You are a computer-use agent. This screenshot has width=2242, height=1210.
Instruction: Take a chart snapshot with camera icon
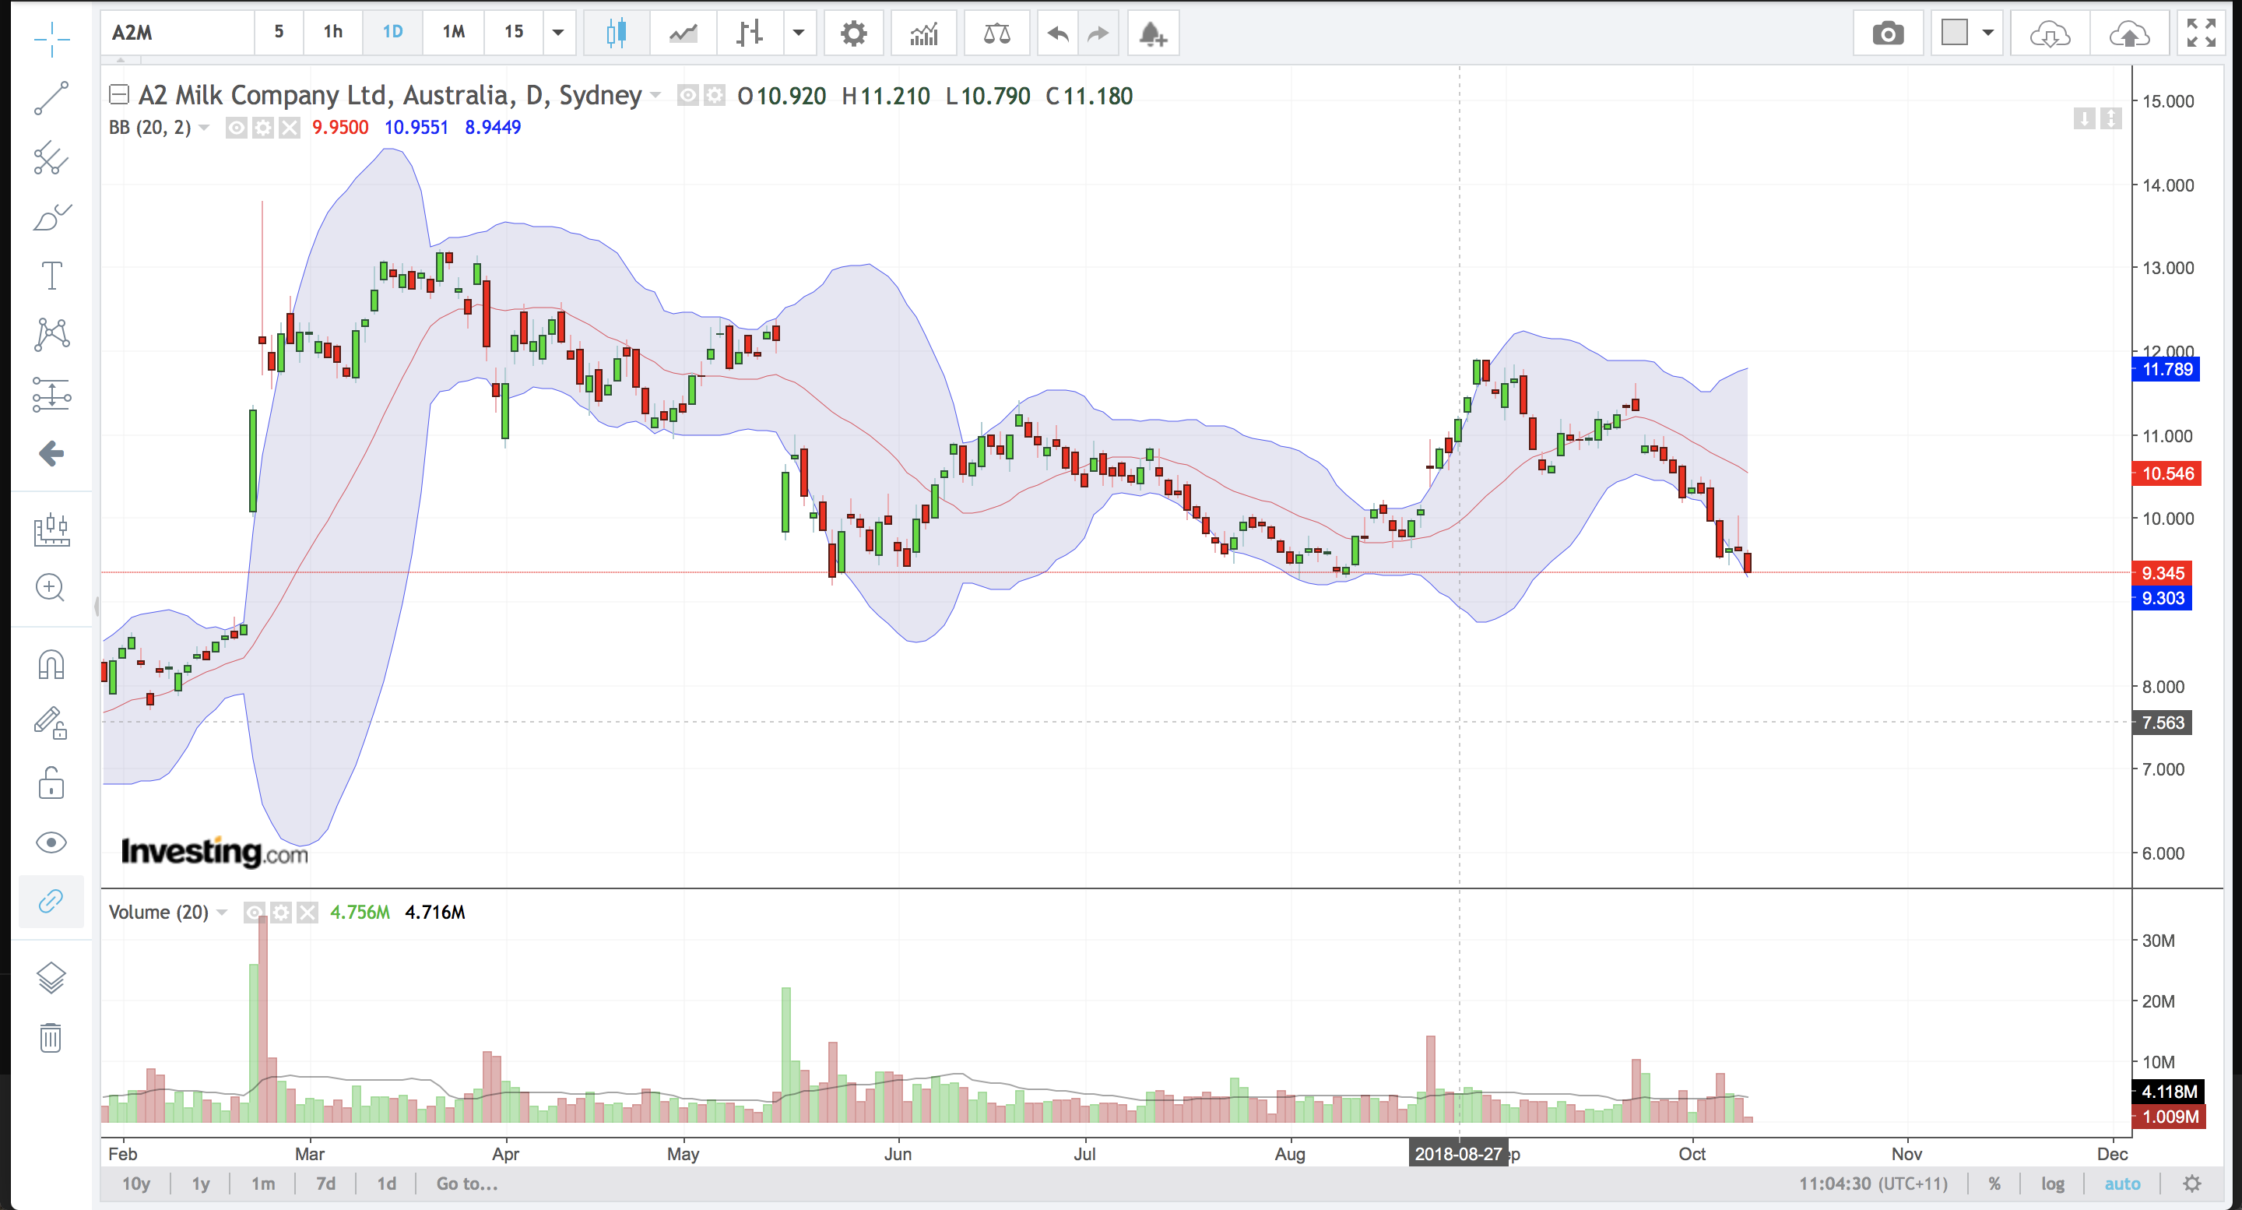click(1888, 33)
